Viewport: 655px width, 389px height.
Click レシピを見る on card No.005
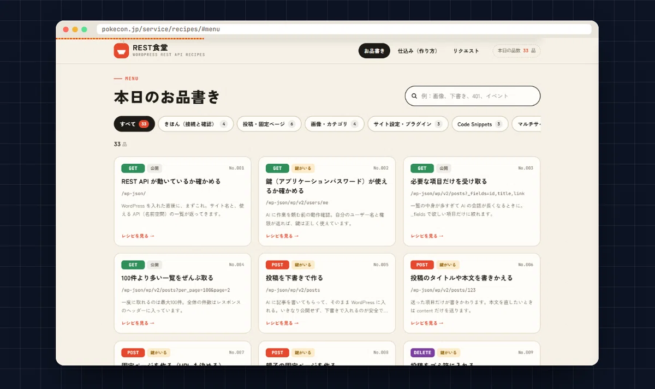(x=282, y=323)
